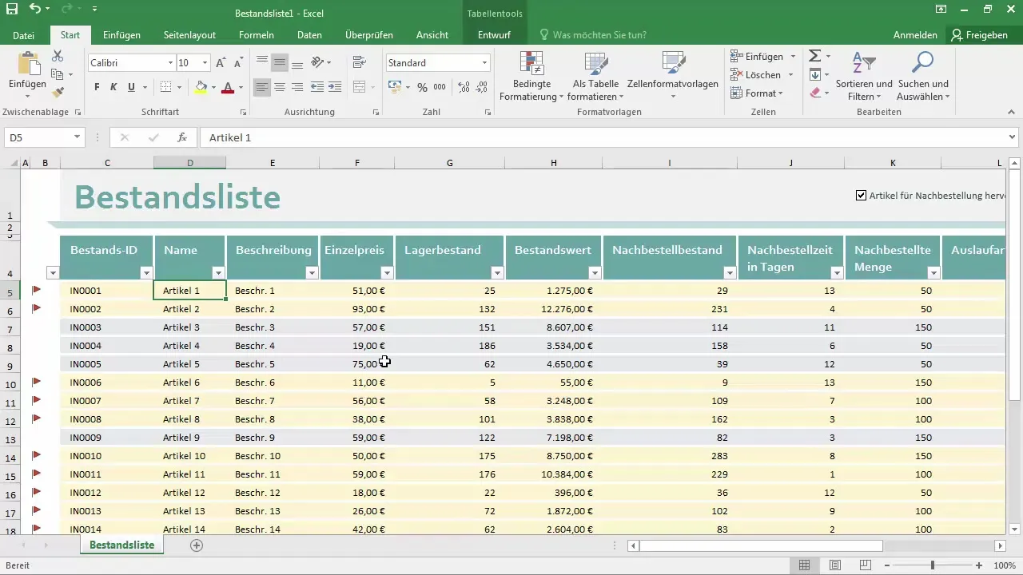Click the Freigeben button
The width and height of the screenshot is (1023, 575).
(x=980, y=35)
